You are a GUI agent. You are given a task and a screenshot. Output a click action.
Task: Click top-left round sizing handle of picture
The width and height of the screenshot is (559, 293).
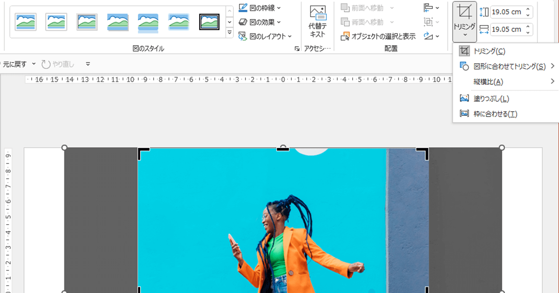[64, 147]
